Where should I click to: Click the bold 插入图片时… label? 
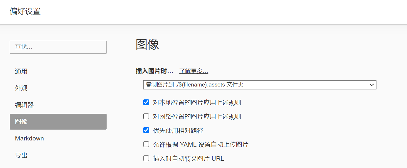[154, 71]
